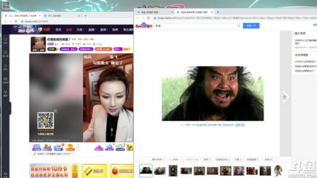317x178 pixels.
Task: Close the active Douyu stream tab
Action: [40, 15]
